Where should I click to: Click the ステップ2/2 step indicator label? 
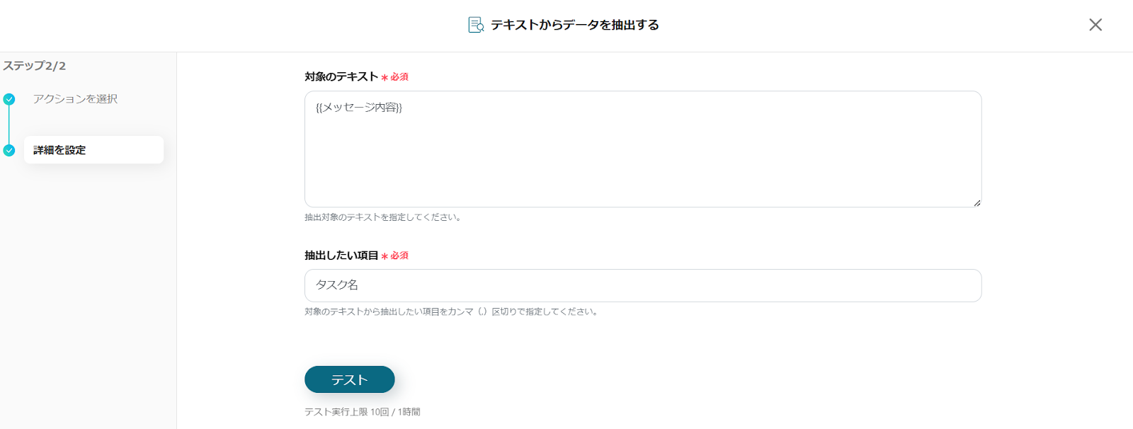[35, 66]
